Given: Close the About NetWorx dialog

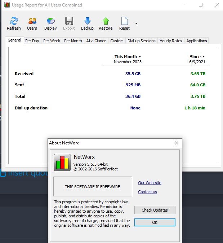Looking at the screenshot, I should pyautogui.click(x=177, y=143).
